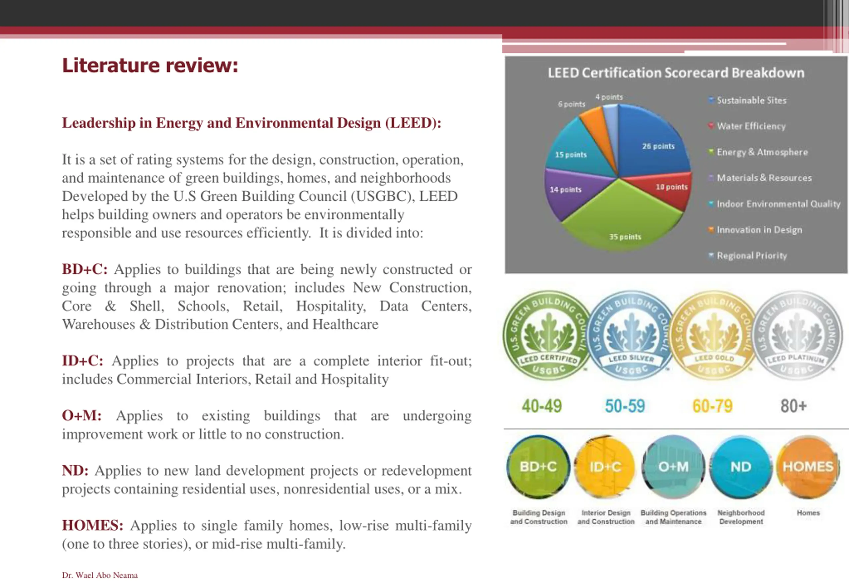
Task: Click the O+M: bold label in text
Action: 82,415
